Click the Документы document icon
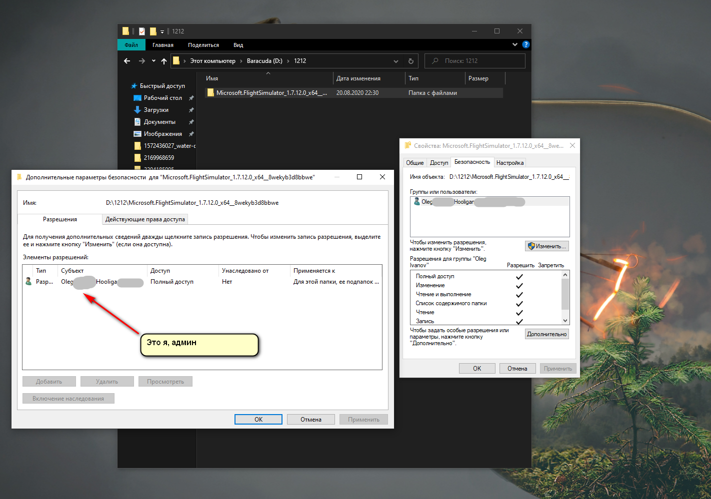 coord(137,122)
